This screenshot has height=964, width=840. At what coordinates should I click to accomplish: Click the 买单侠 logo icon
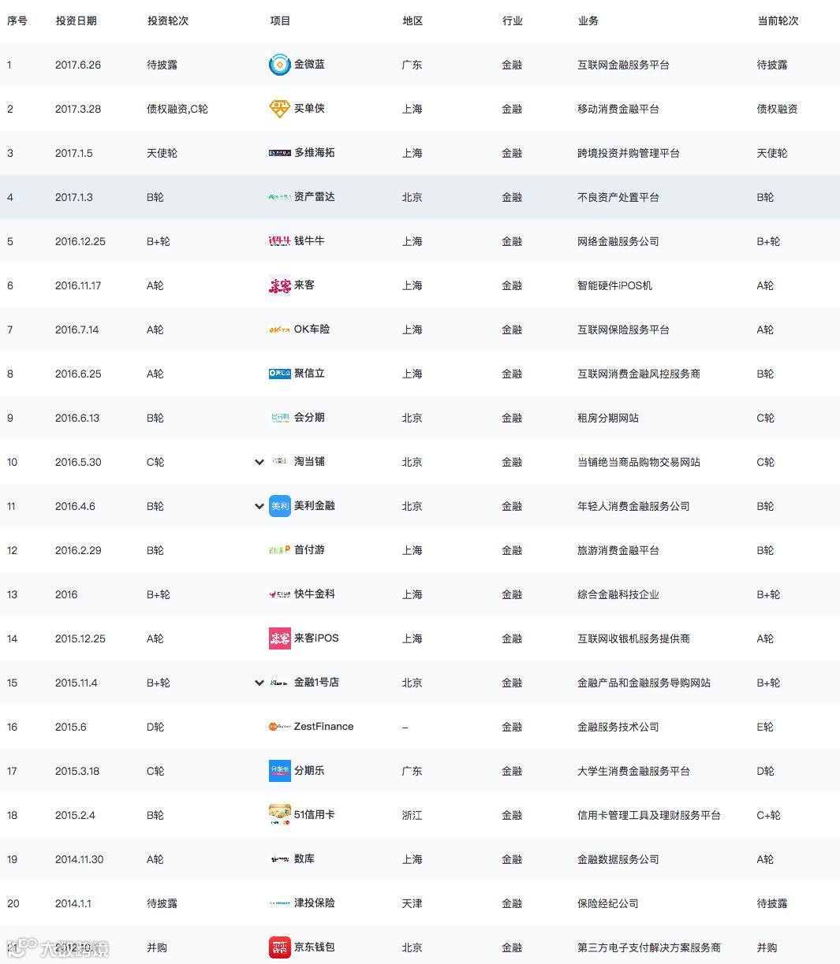coord(280,109)
